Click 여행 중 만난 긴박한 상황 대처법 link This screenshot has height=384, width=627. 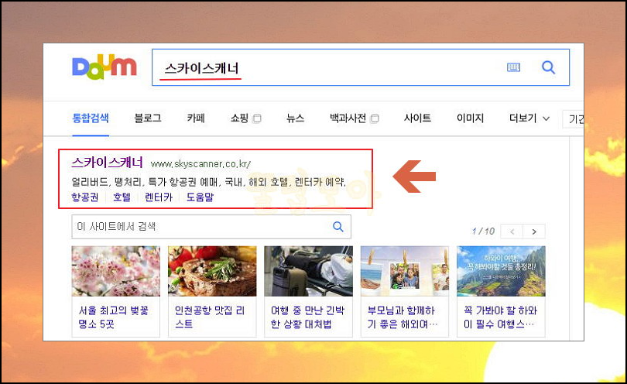(307, 317)
